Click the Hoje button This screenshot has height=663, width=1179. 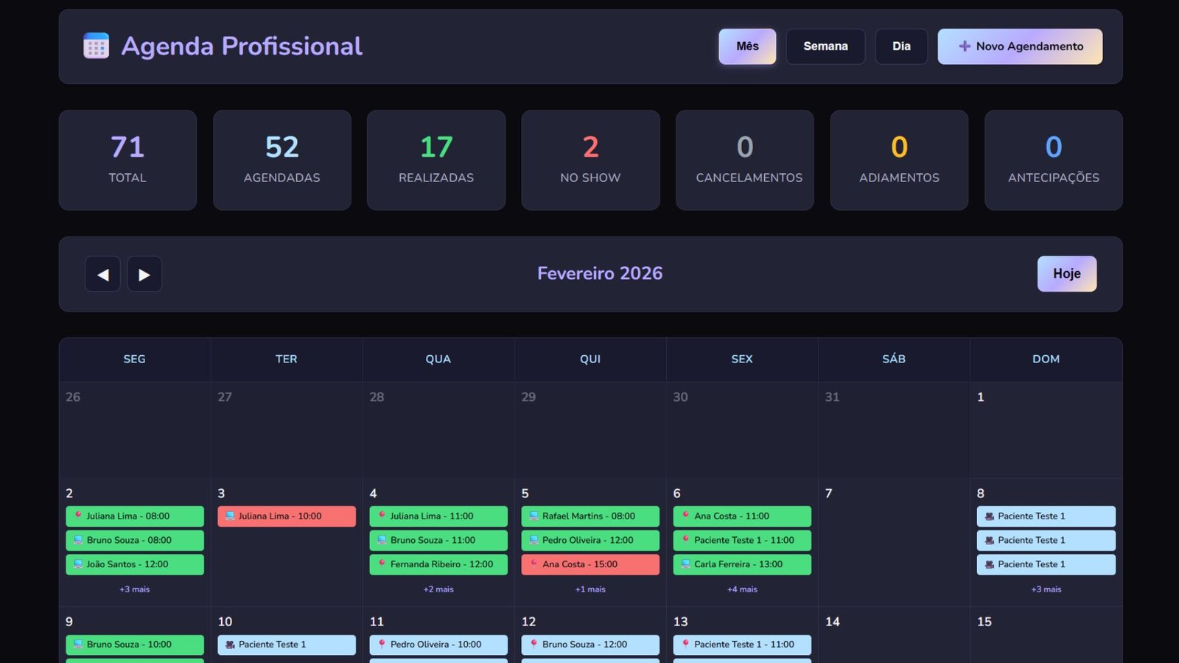point(1066,273)
